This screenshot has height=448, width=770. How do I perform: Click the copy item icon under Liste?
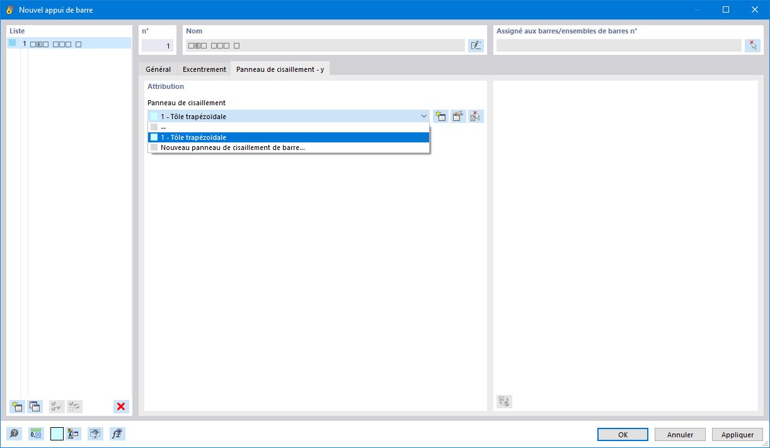pyautogui.click(x=35, y=406)
